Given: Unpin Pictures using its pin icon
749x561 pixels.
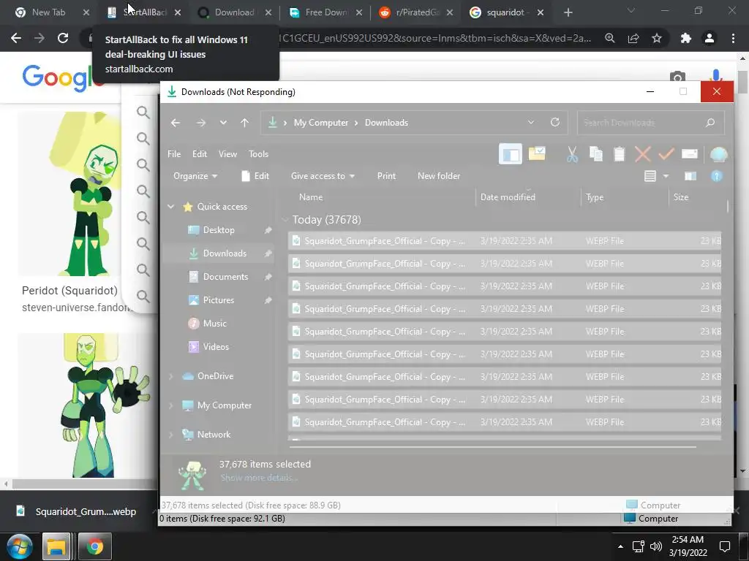Looking at the screenshot, I should 268,300.
